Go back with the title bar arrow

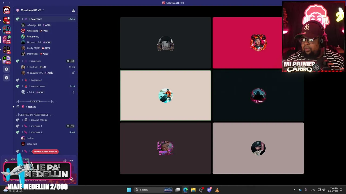[4, 3]
